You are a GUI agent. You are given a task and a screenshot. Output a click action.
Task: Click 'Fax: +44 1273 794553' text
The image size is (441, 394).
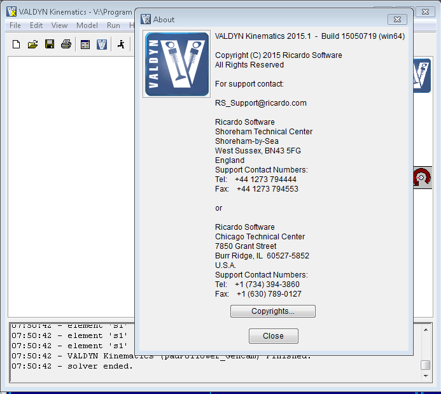256,189
